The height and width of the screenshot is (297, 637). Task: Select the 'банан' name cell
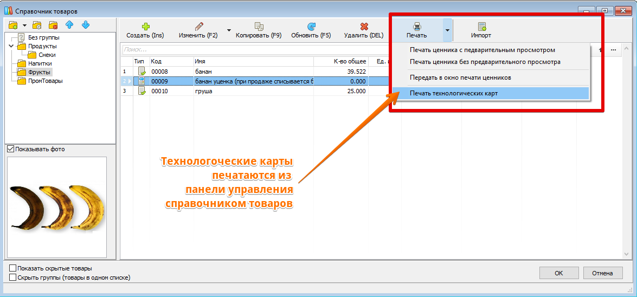(254, 72)
